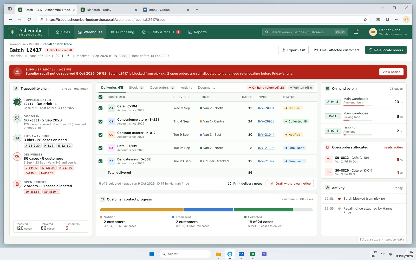Click the blue Email sent progress segment
The width and height of the screenshot is (416, 260).
click(x=209, y=210)
